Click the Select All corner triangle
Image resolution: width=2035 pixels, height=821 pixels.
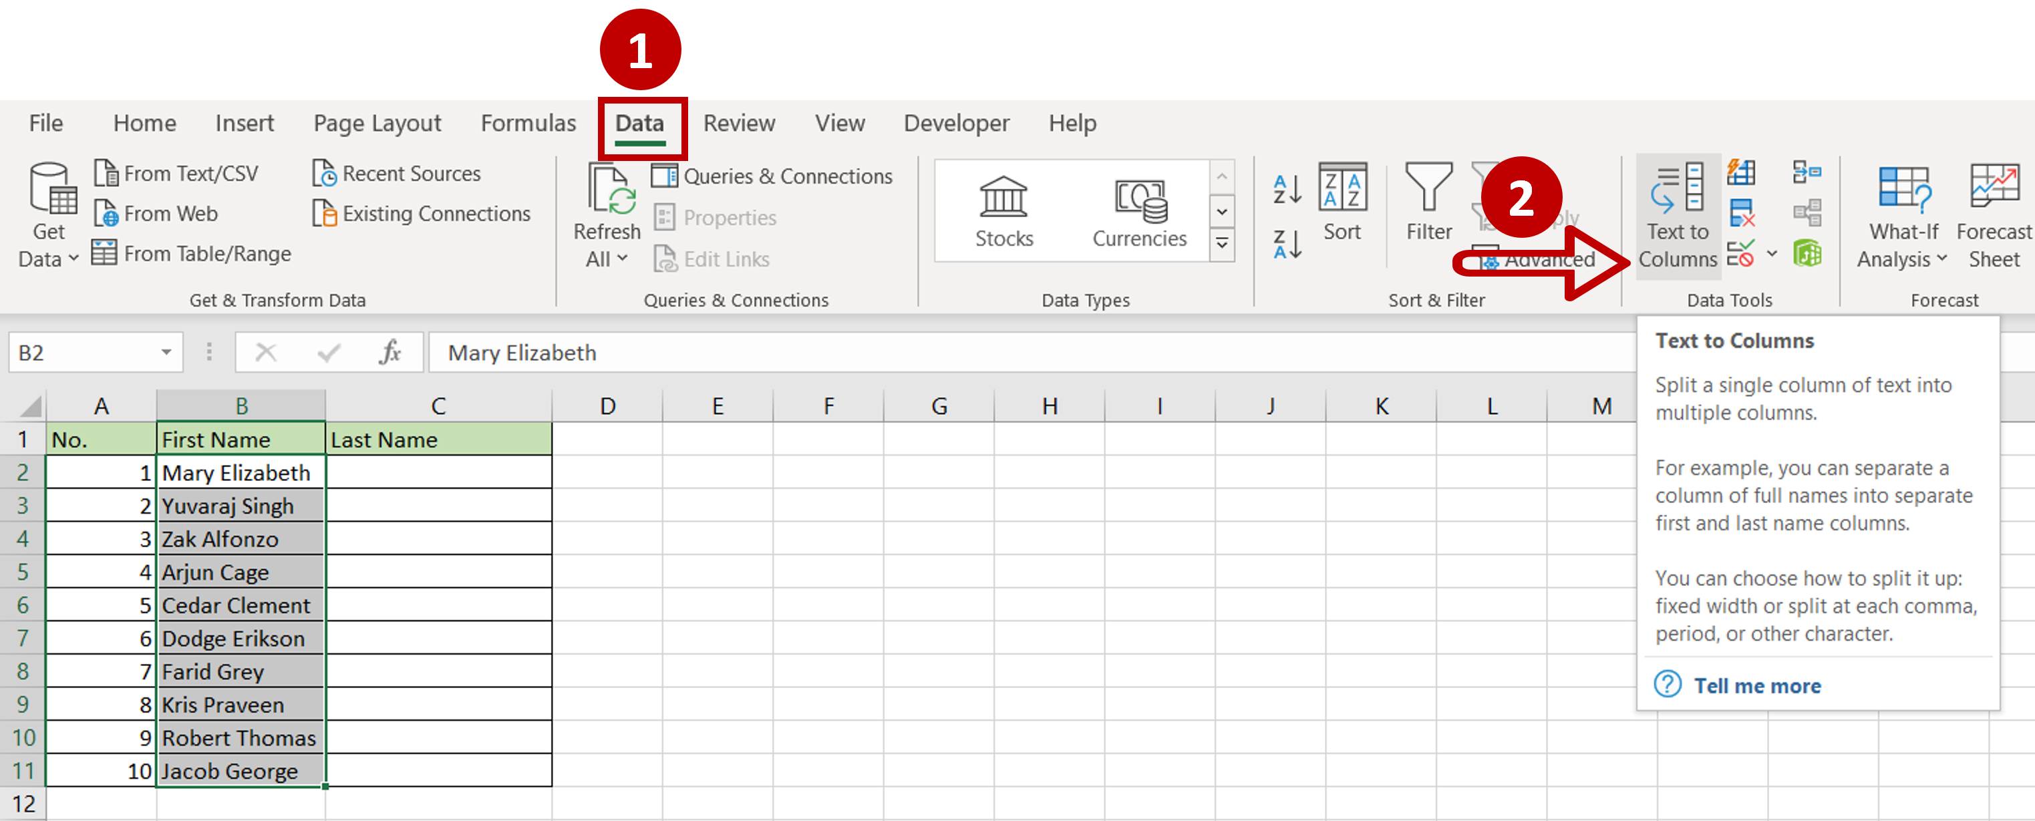pos(30,406)
